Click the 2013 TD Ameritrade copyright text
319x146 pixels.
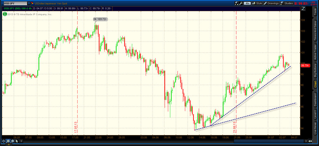tap(29, 14)
